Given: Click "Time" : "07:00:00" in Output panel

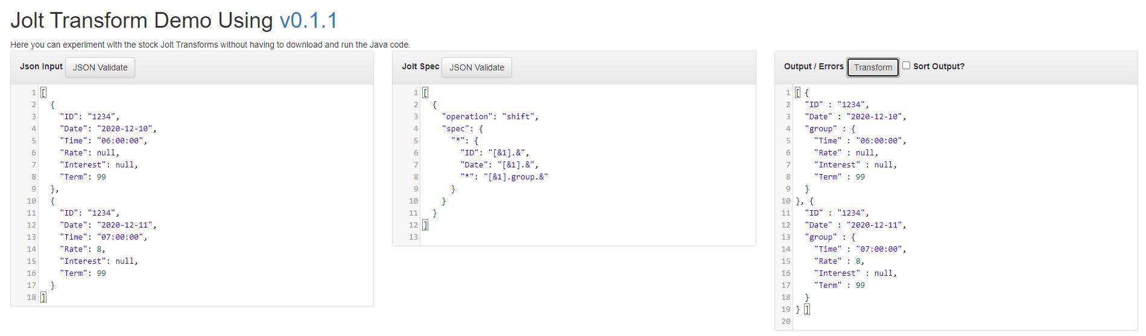Looking at the screenshot, I should pyautogui.click(x=860, y=249).
